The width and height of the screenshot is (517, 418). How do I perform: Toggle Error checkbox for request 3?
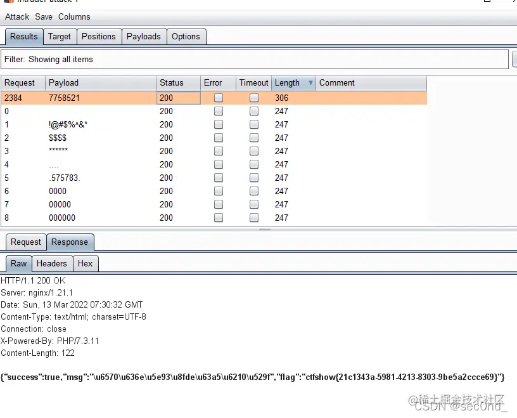coord(219,151)
